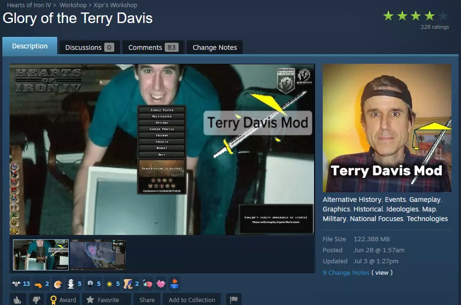Open Xipr's Workshop breadcrumb link
Screen dimensions: 461x305
point(115,5)
